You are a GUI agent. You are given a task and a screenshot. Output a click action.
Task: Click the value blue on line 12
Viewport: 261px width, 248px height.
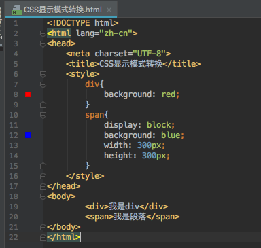coord(171,135)
